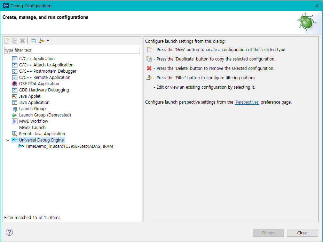Image resolution: width=323 pixels, height=242 pixels.
Task: Select Java Applet entry
Action: click(30, 96)
